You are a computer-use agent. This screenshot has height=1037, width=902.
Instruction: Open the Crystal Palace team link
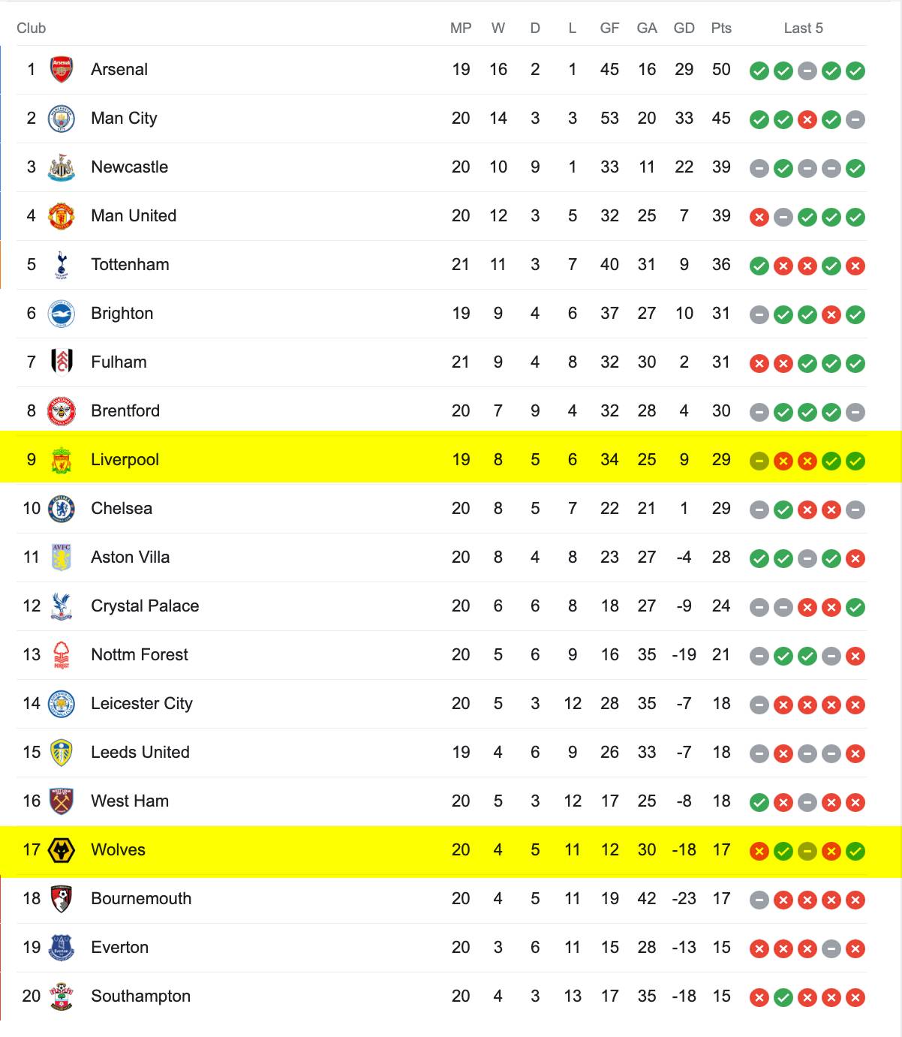click(145, 606)
